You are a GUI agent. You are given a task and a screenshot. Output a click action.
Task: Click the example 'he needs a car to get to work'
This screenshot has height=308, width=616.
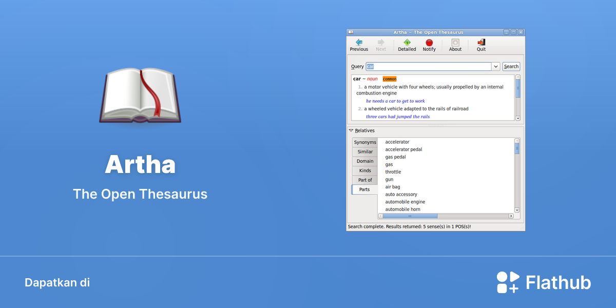[395, 101]
